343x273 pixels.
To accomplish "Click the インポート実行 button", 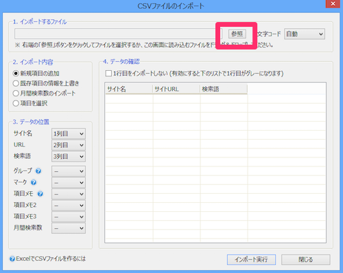I will [251, 259].
